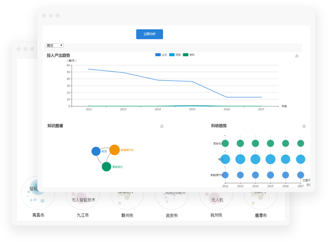The height and width of the screenshot is (242, 328).
Task: Click the green 混合动力 bubble for 2012
Action: [x=225, y=144]
